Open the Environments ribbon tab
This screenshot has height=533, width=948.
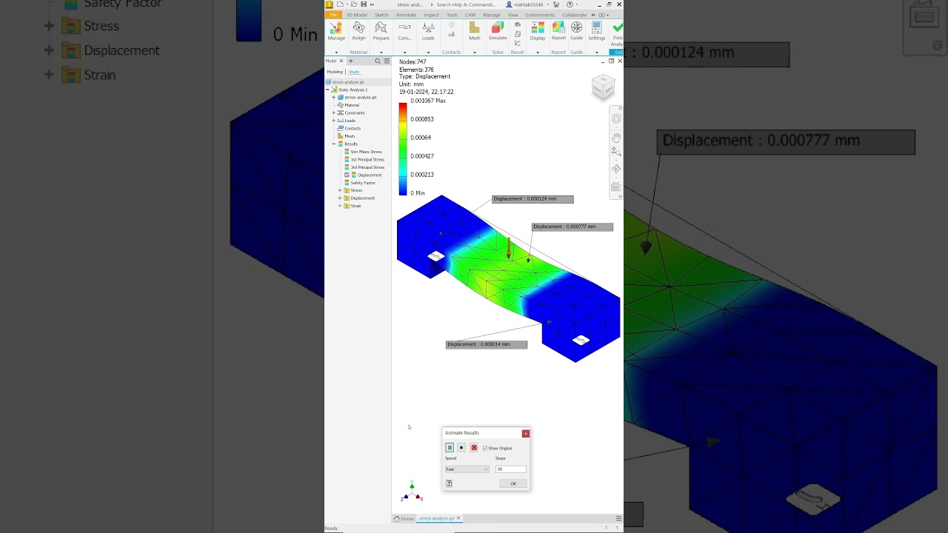tap(540, 15)
